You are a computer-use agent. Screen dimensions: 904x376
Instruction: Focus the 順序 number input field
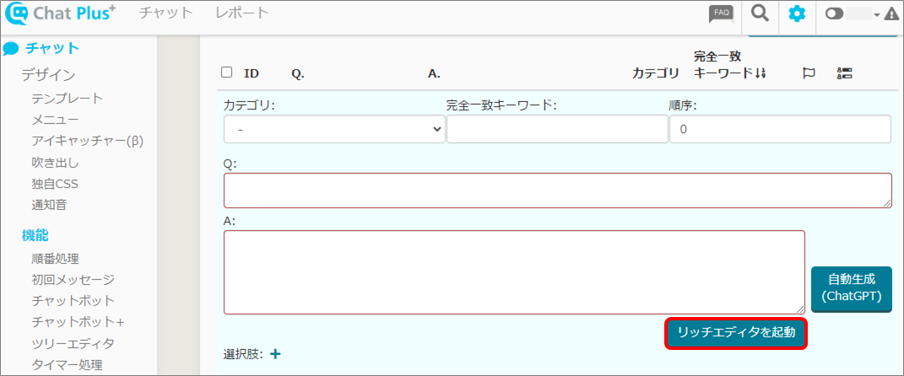[779, 130]
